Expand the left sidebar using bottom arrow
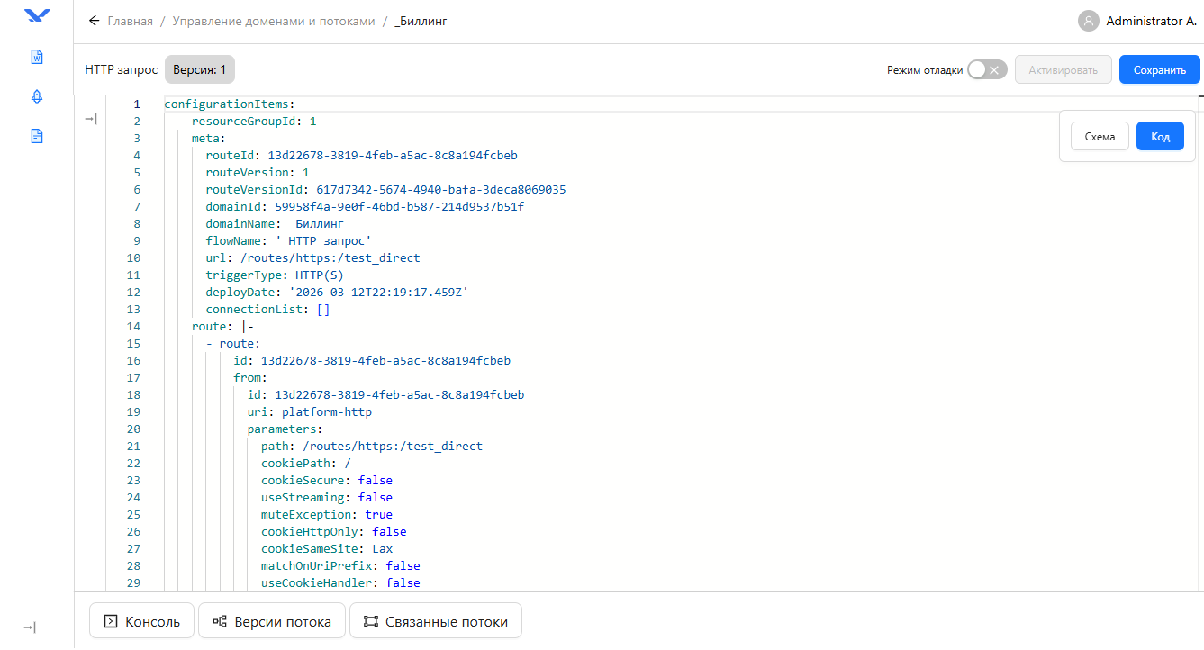Image resolution: width=1204 pixels, height=650 pixels. pos(30,627)
